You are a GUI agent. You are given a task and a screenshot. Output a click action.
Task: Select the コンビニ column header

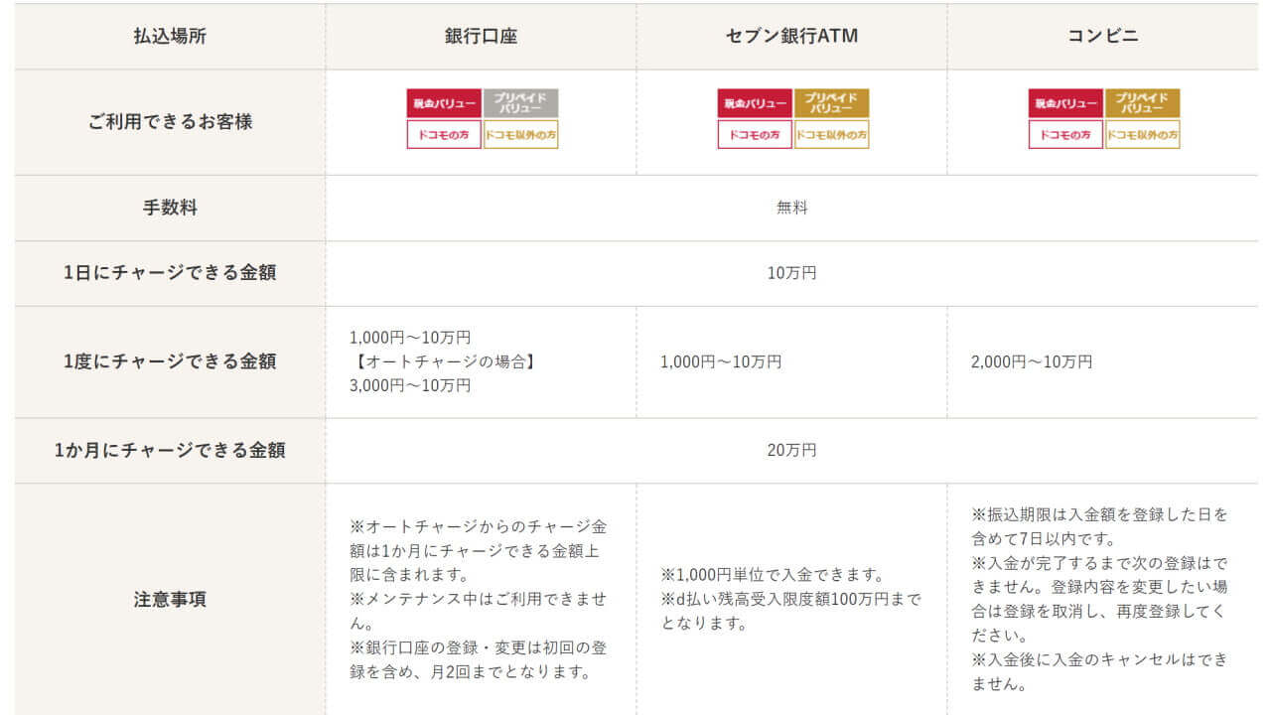tap(1102, 37)
